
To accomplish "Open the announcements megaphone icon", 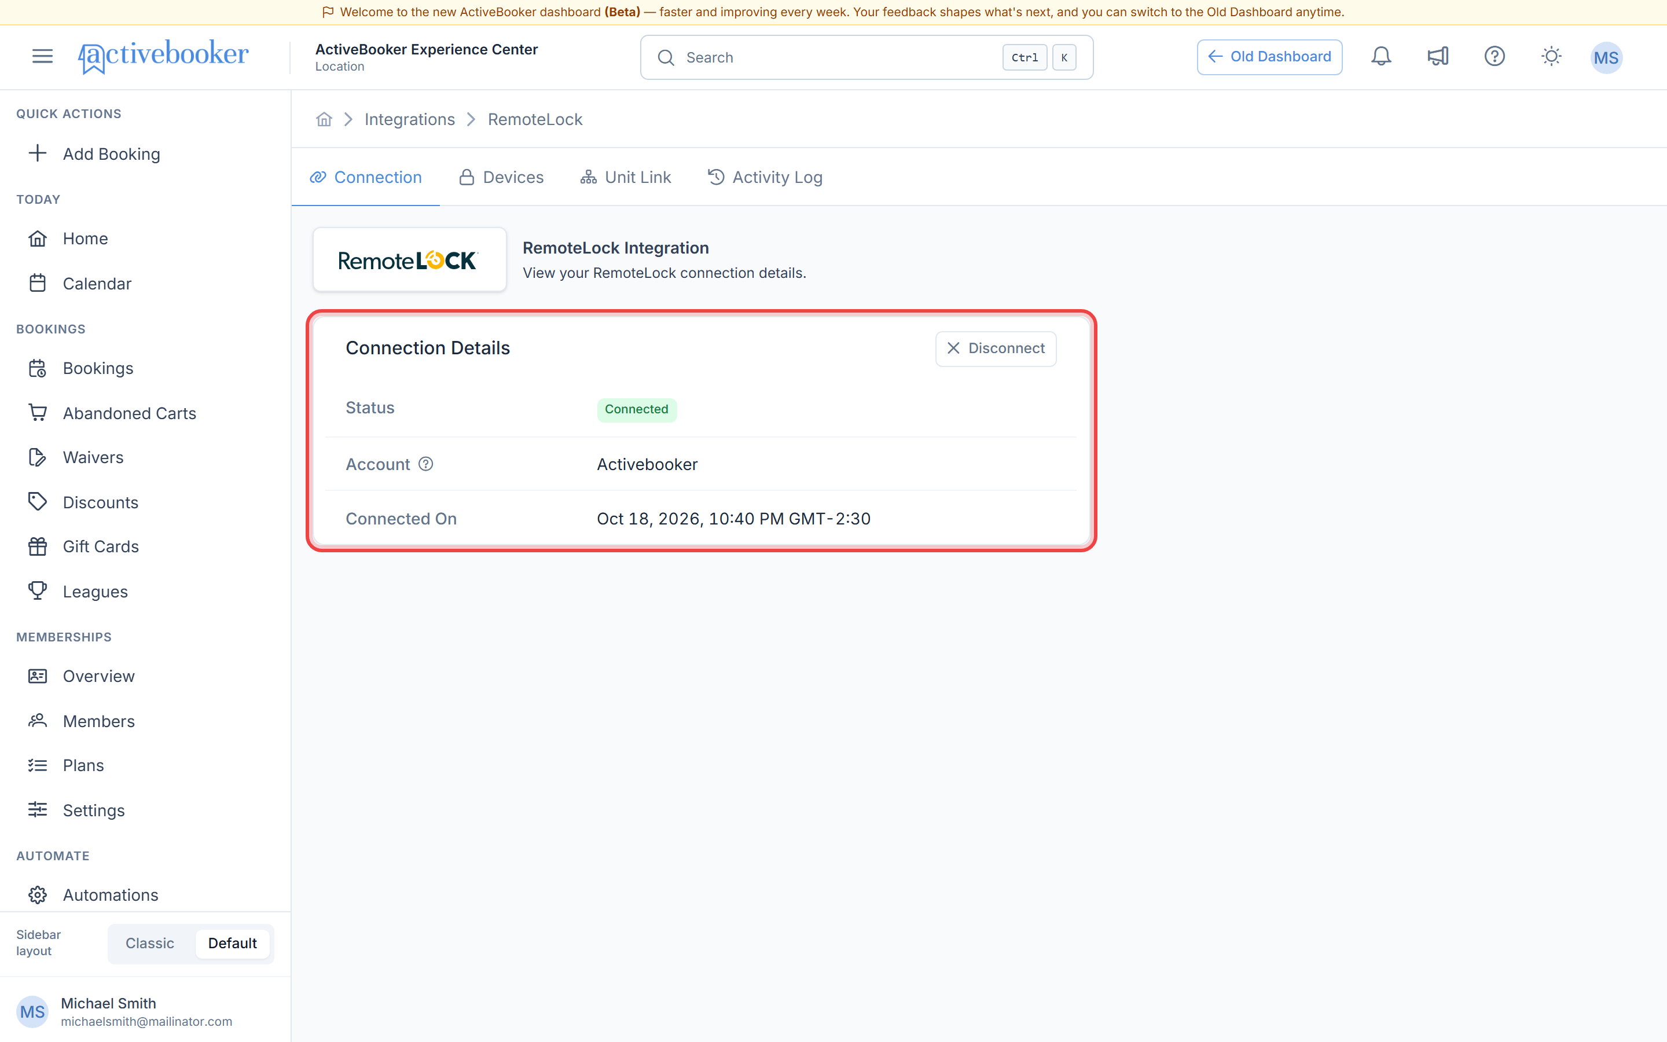I will (x=1438, y=57).
